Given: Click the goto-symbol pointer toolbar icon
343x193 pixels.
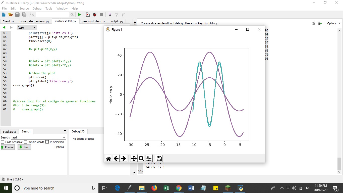Looking at the screenshot, I should tap(32, 15).
